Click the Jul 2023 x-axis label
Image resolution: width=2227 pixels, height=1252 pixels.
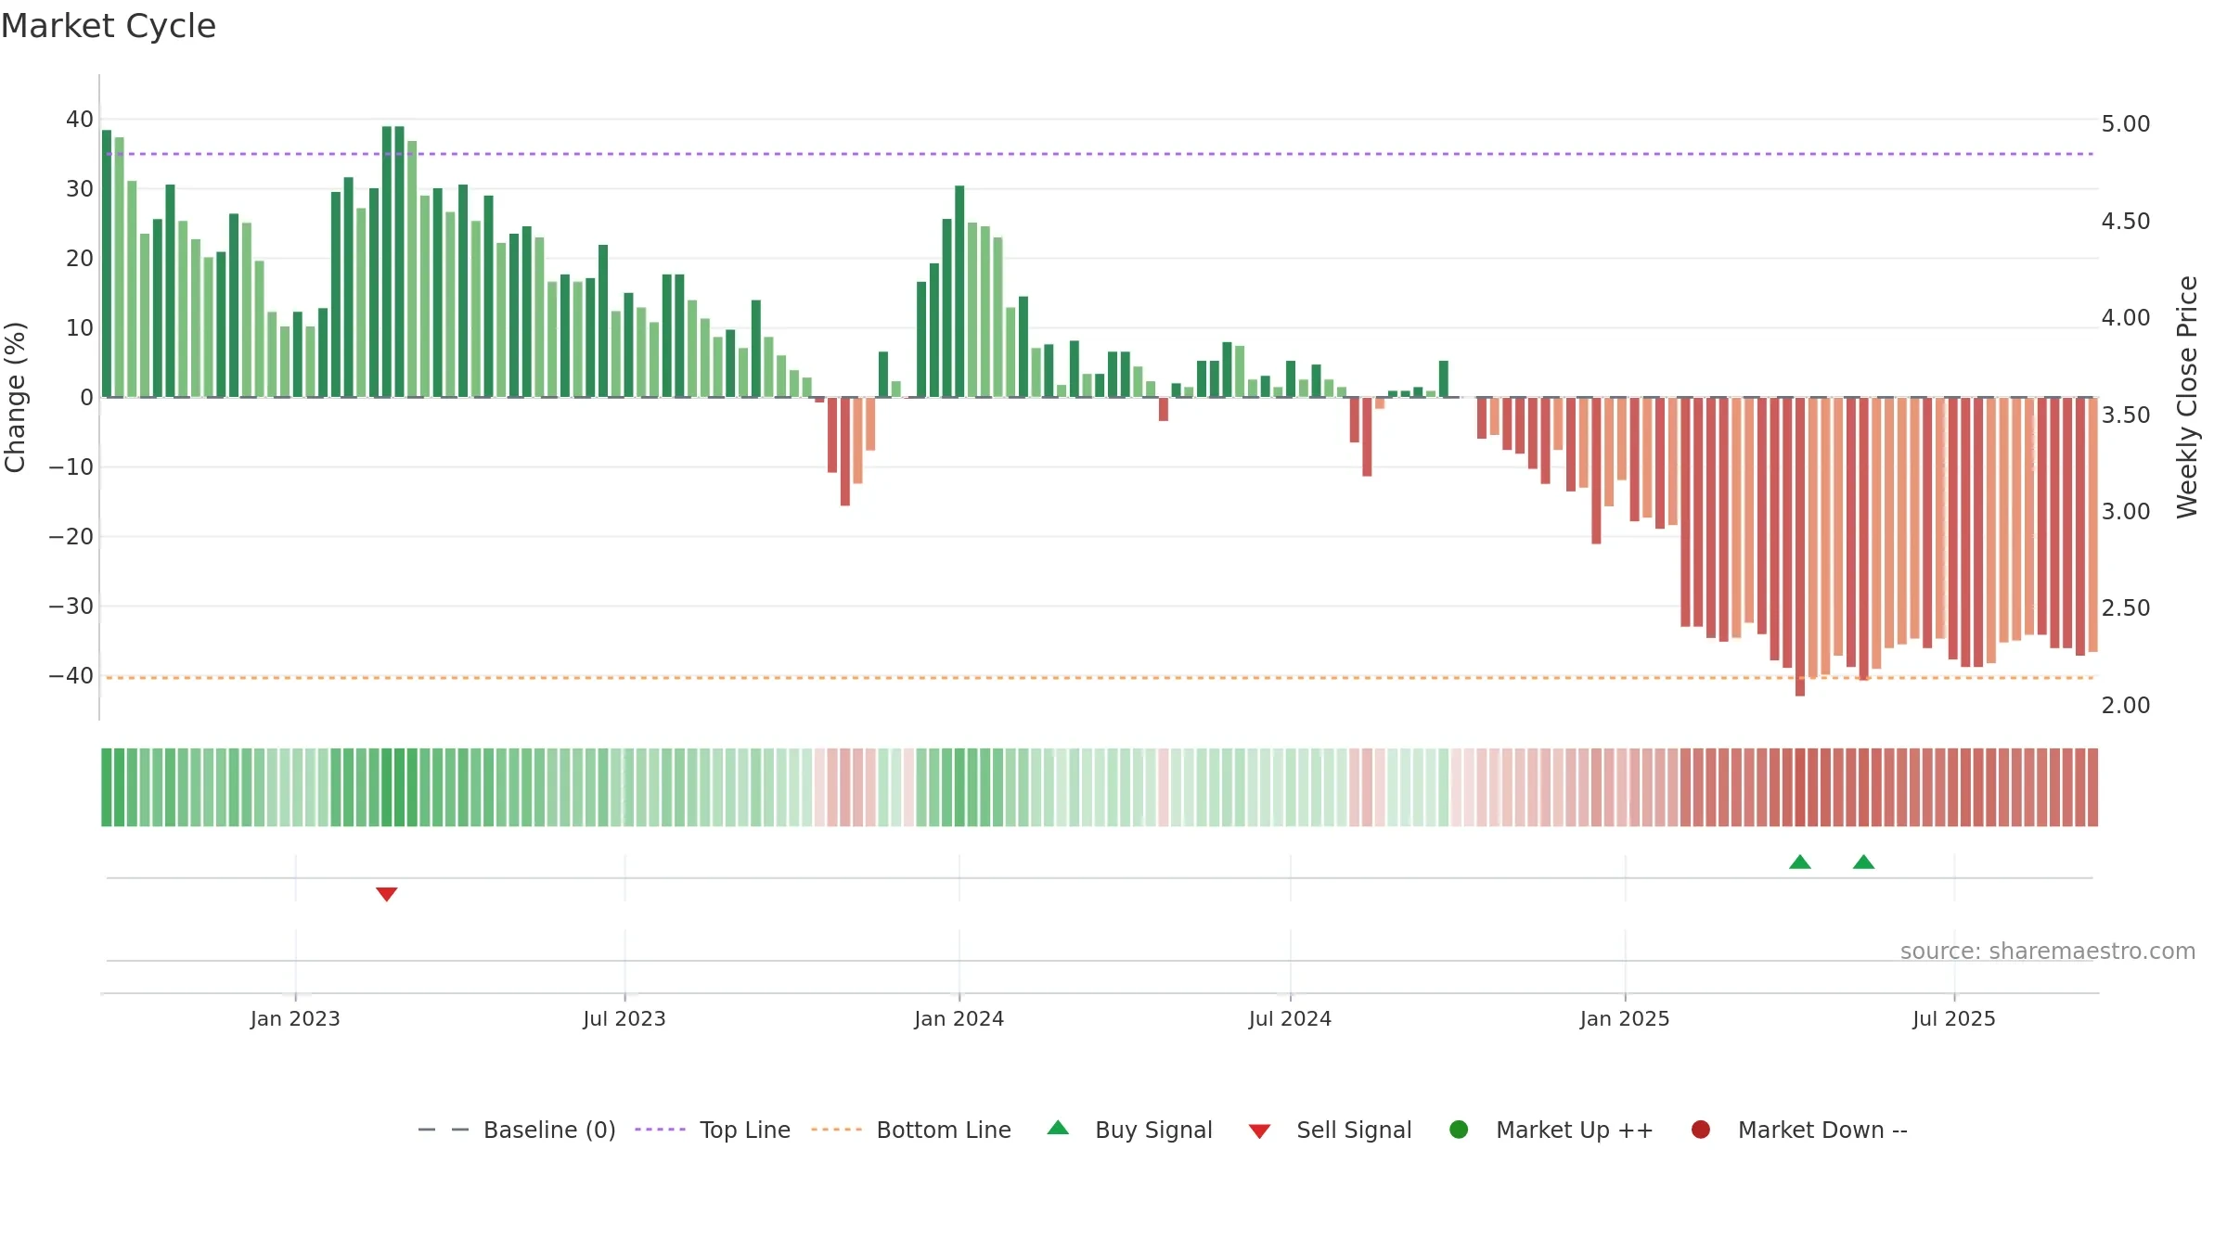(x=624, y=1019)
